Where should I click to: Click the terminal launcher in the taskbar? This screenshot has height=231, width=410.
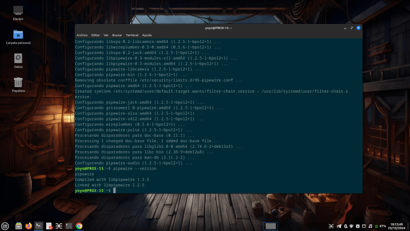38,226
